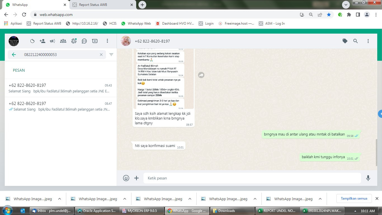Toggle the blue bookmark star
382x215 pixels.
coord(329,15)
